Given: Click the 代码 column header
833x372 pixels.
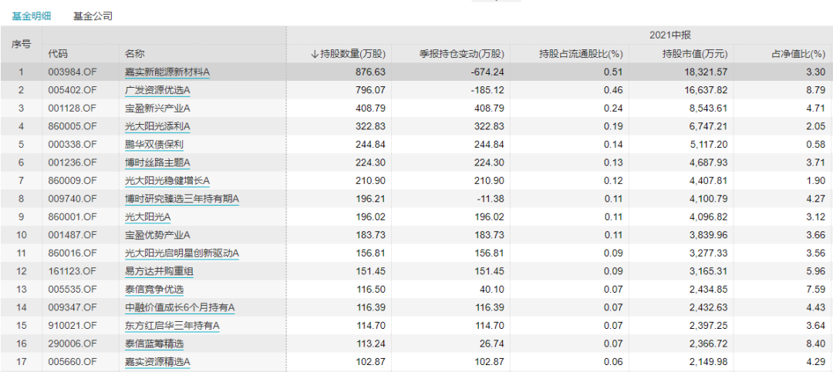Looking at the screenshot, I should [58, 54].
